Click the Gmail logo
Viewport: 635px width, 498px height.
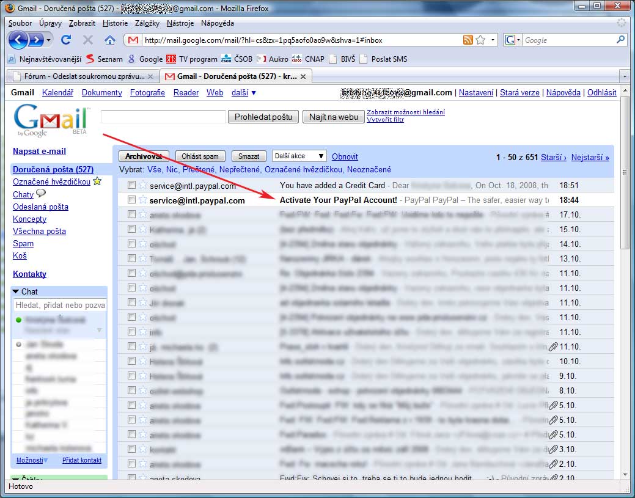pos(52,120)
